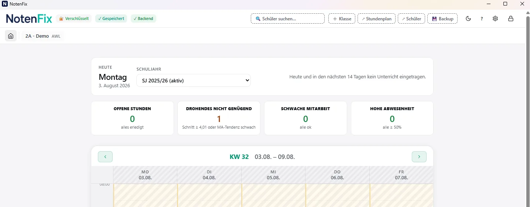
Task: Click the 08:00 time label
Action: click(x=105, y=184)
